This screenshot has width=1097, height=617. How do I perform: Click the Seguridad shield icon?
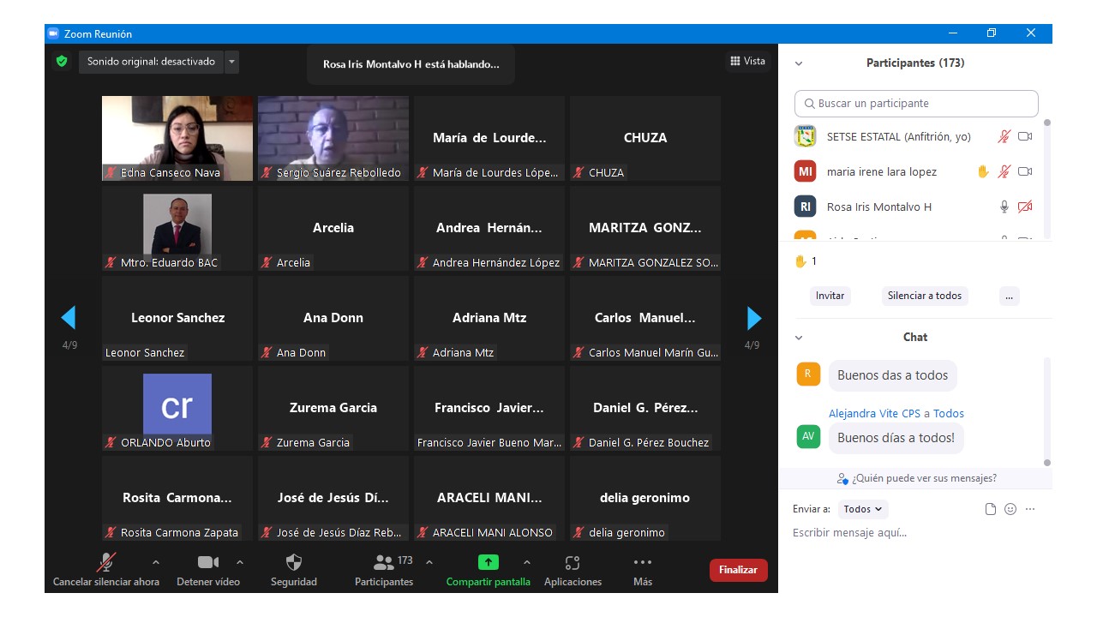click(294, 562)
